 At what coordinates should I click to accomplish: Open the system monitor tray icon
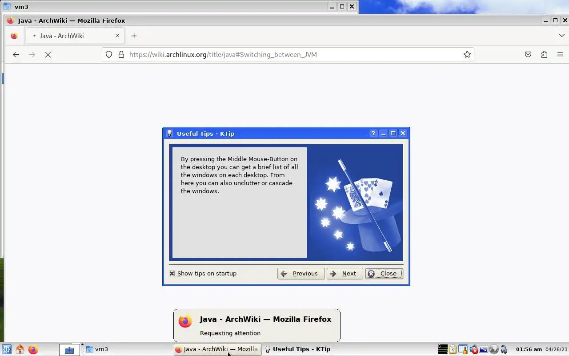[x=443, y=349]
